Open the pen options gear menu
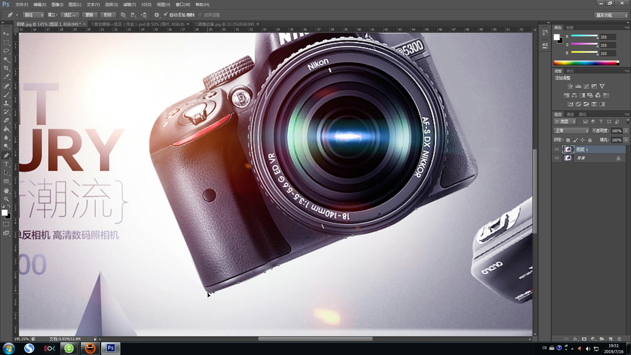Image resolution: width=631 pixels, height=355 pixels. coord(157,15)
